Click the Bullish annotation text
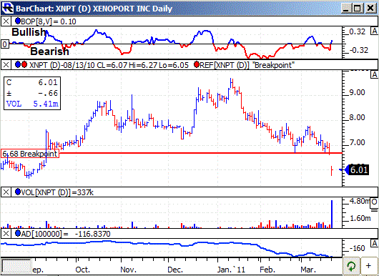The width and height of the screenshot is (379, 276). [29, 32]
